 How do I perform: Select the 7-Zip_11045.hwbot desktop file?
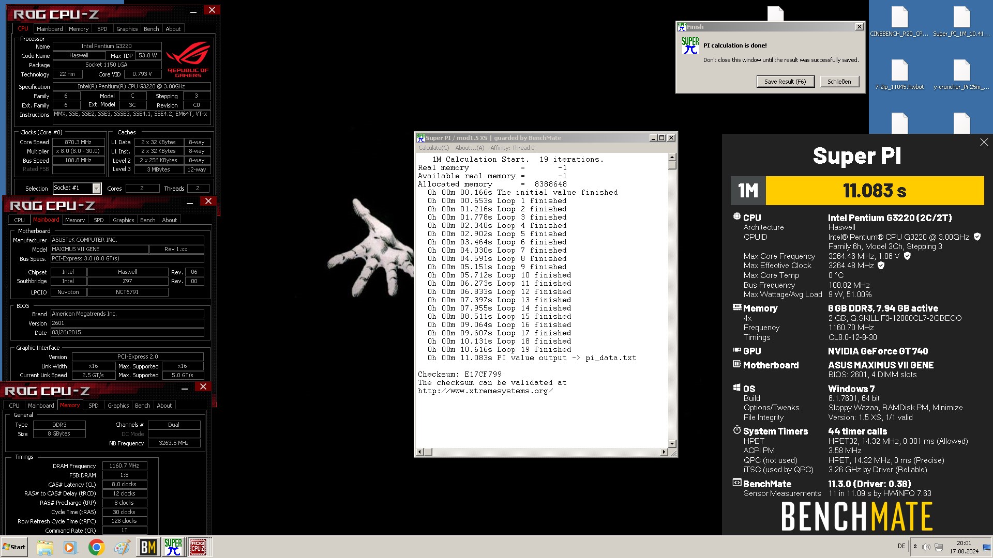[x=899, y=75]
